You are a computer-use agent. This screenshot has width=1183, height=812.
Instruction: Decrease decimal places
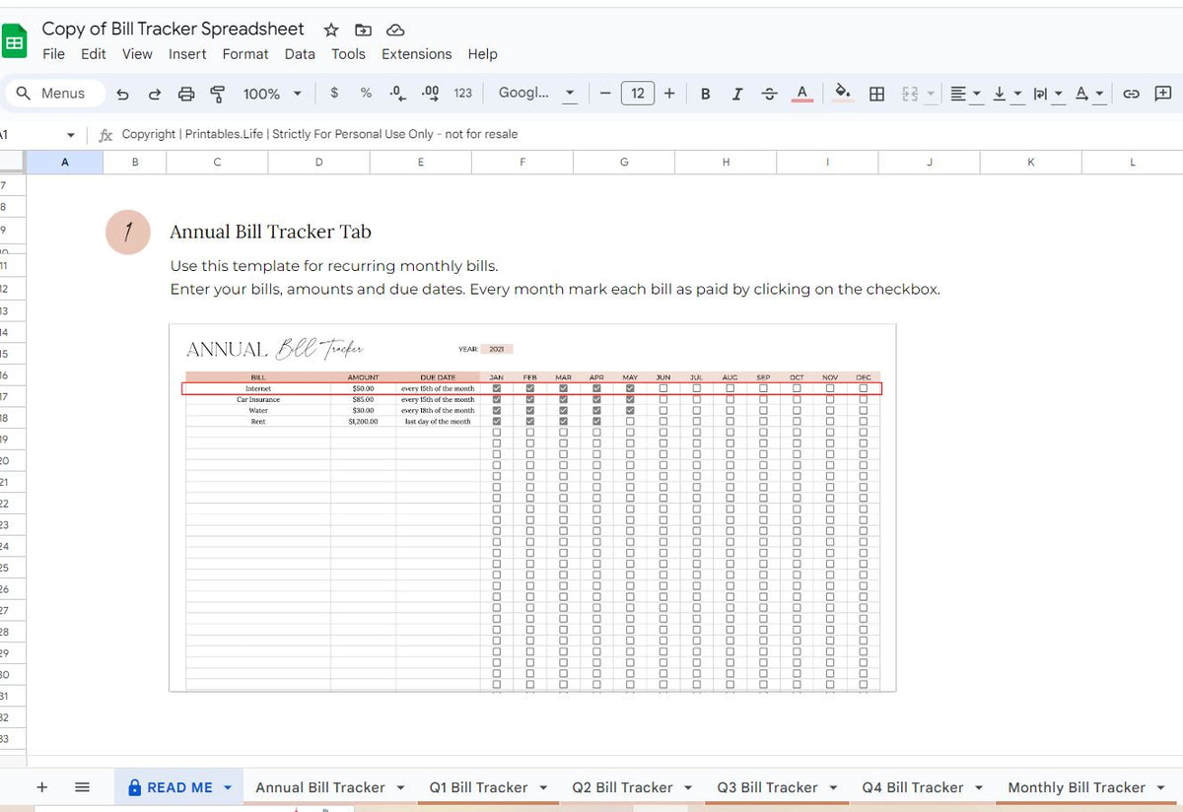pyautogui.click(x=397, y=93)
